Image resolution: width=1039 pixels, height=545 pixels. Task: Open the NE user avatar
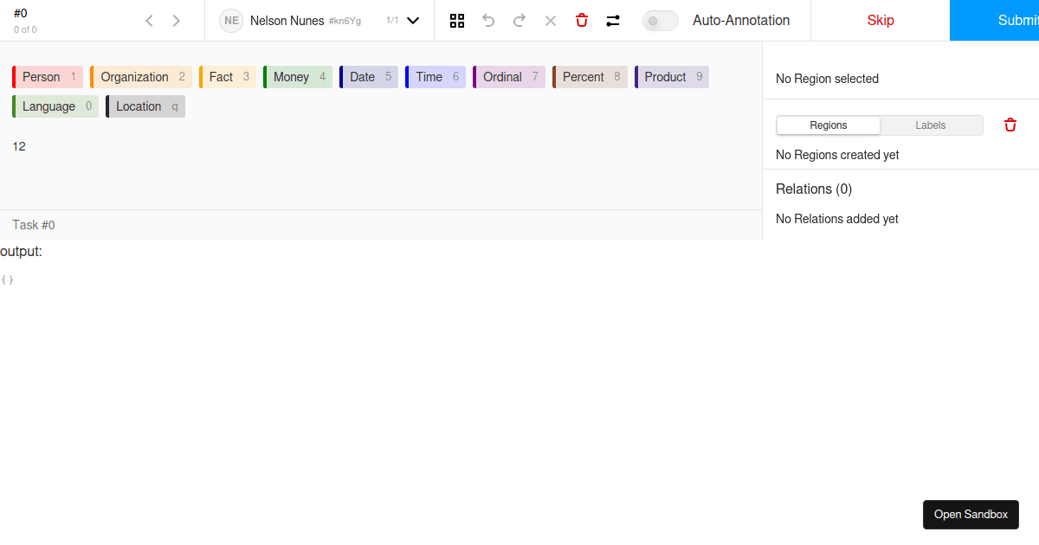pos(230,20)
